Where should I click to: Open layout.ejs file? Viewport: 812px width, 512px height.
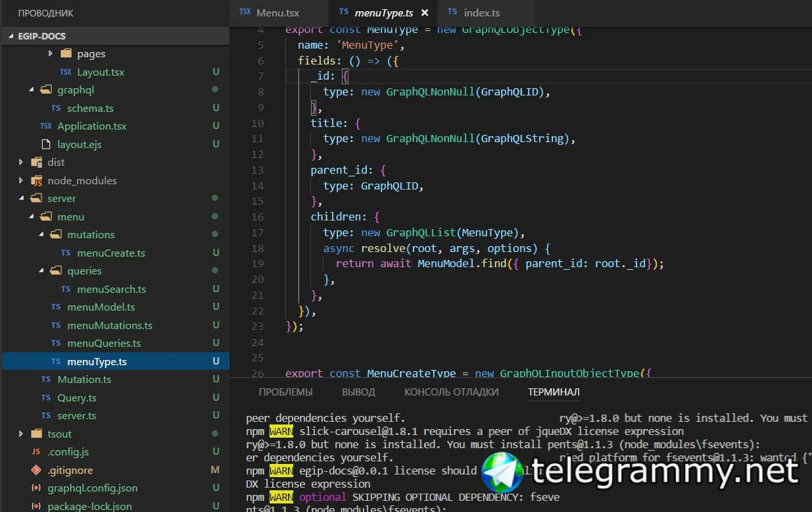coord(80,144)
